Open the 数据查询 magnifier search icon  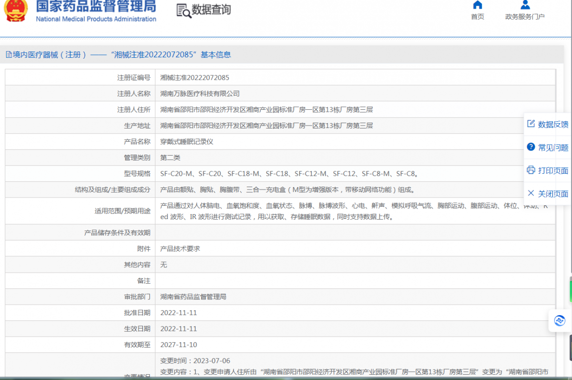click(184, 10)
